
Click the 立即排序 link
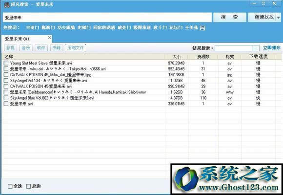click(x=272, y=48)
